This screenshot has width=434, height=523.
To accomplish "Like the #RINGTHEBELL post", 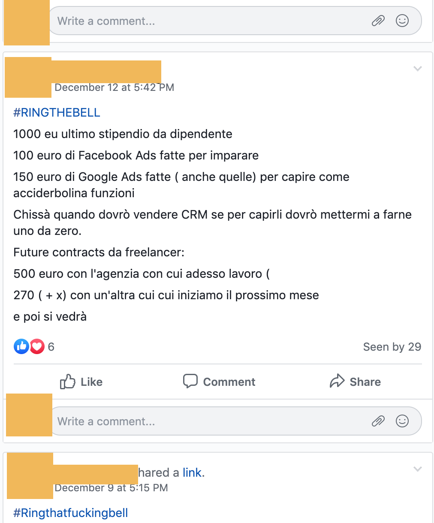I will pyautogui.click(x=81, y=382).
